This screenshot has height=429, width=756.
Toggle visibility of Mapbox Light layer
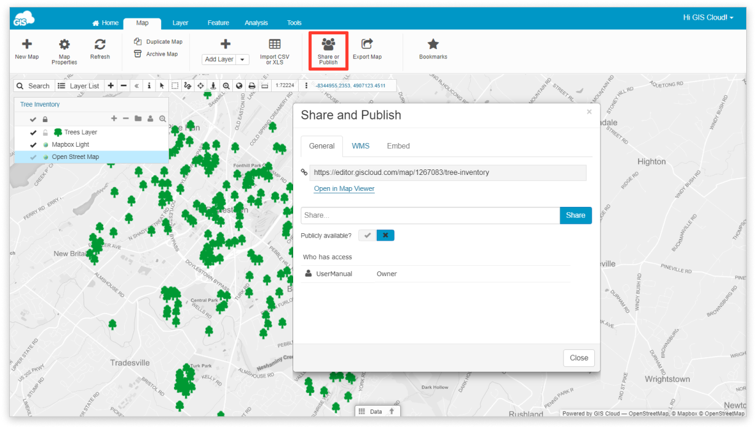(33, 145)
